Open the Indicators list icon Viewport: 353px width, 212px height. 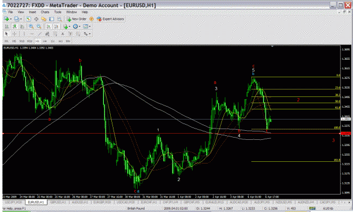click(66, 26)
